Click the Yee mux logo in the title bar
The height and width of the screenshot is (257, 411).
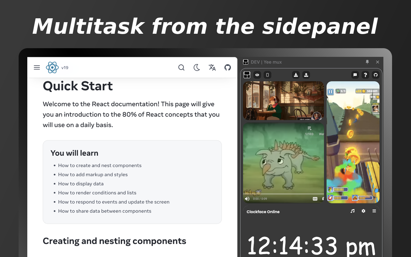pyautogui.click(x=246, y=62)
